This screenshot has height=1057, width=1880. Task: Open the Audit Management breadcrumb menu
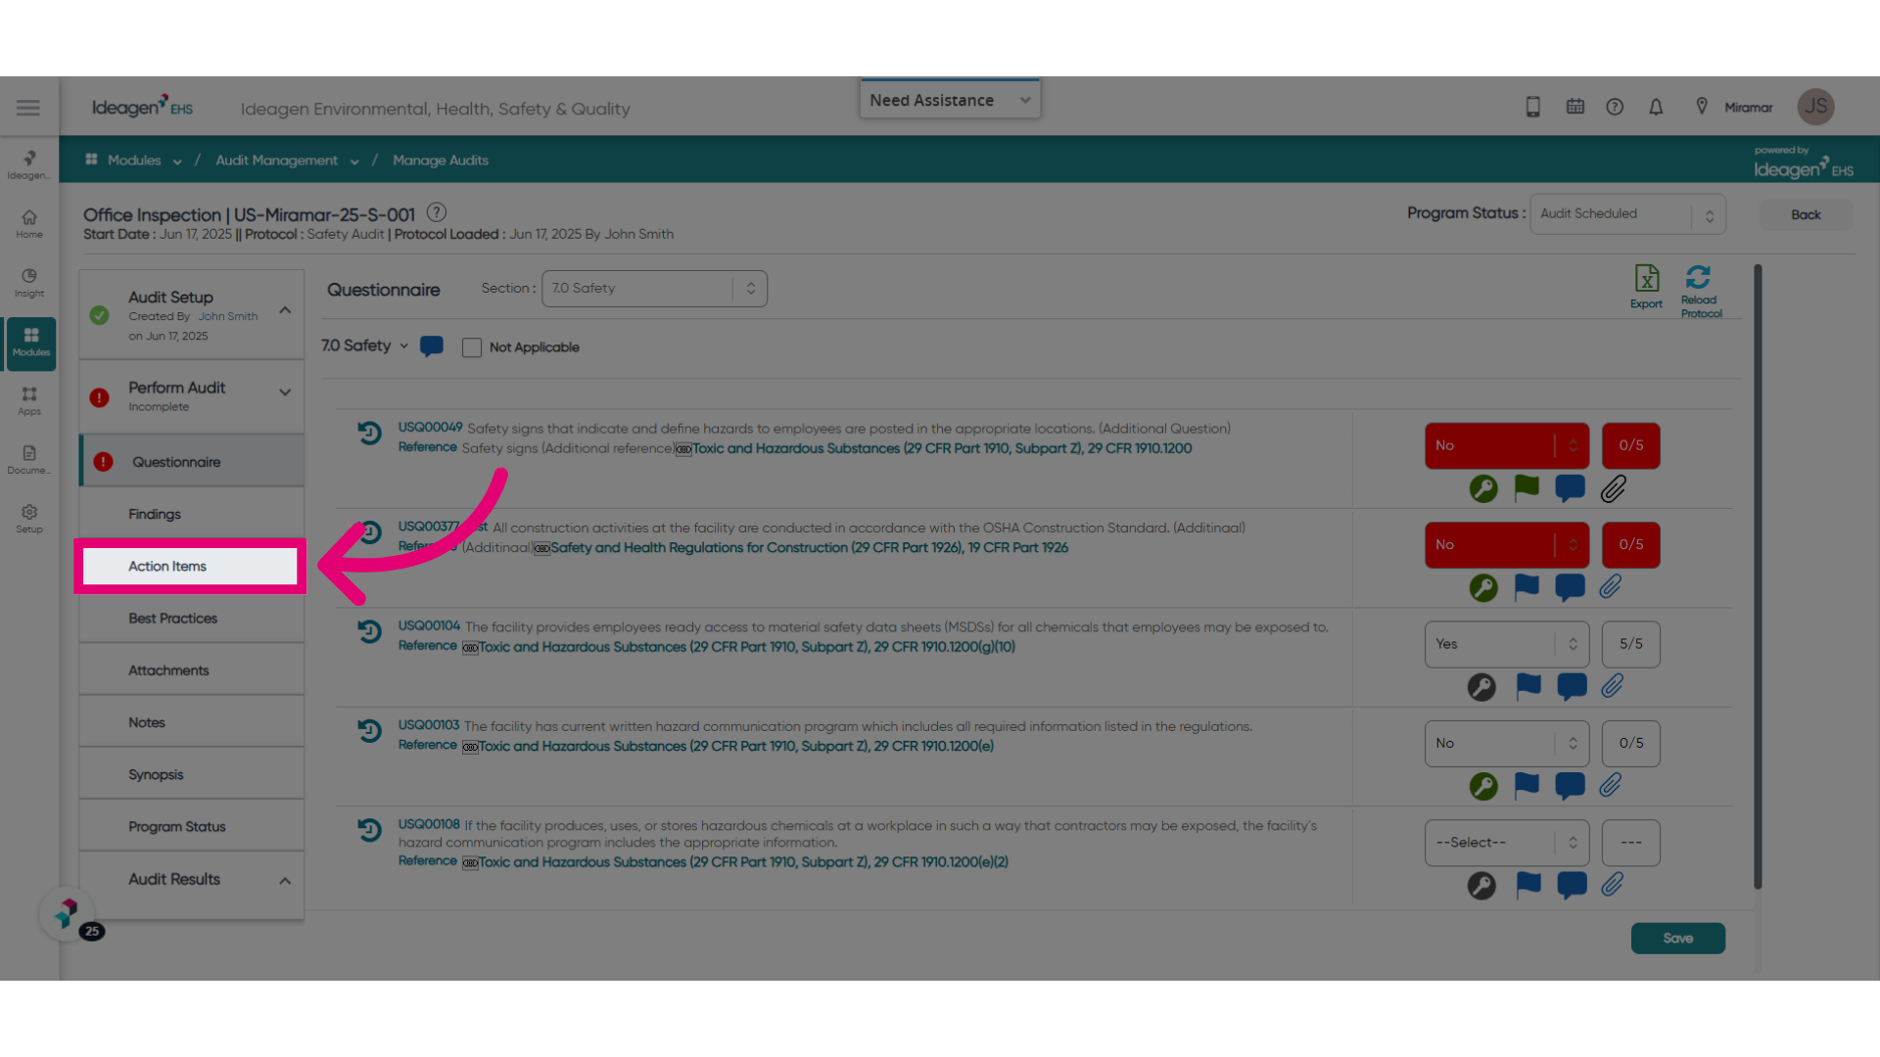point(287,161)
